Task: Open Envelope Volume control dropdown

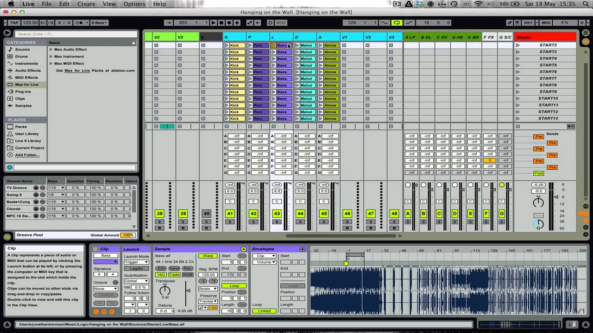Action: (265, 262)
